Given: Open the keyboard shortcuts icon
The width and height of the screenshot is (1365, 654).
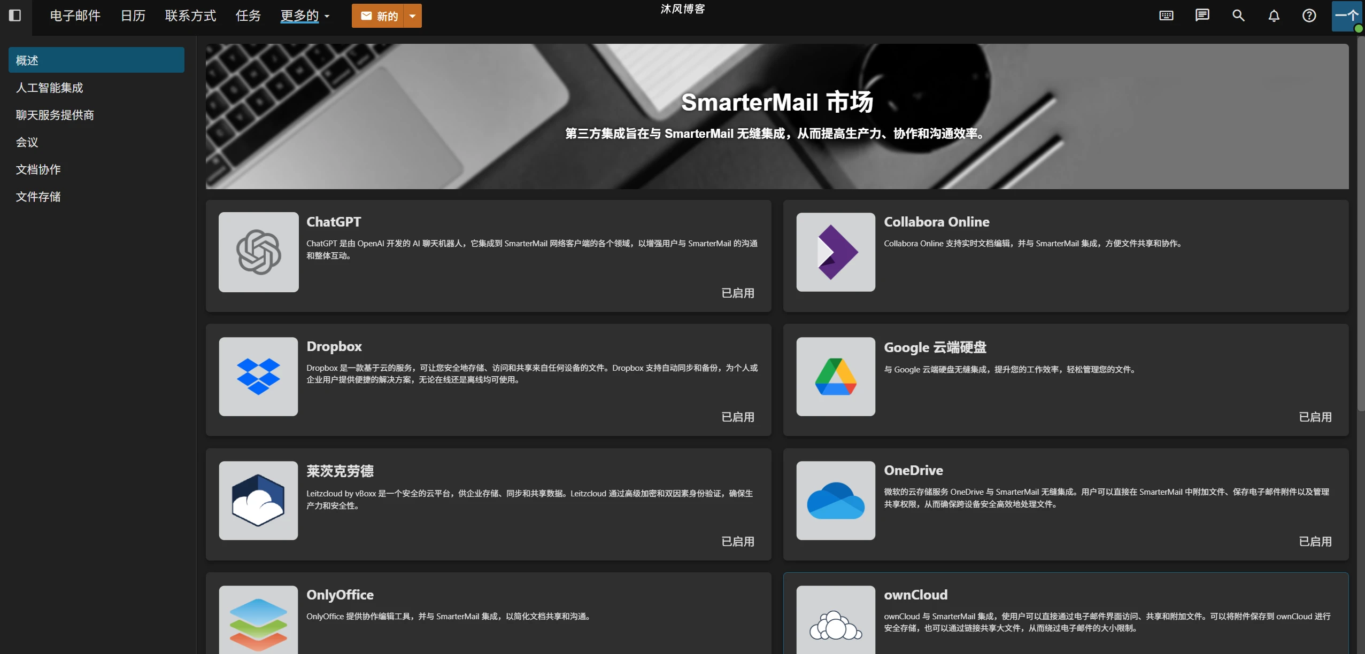Looking at the screenshot, I should pos(1166,15).
